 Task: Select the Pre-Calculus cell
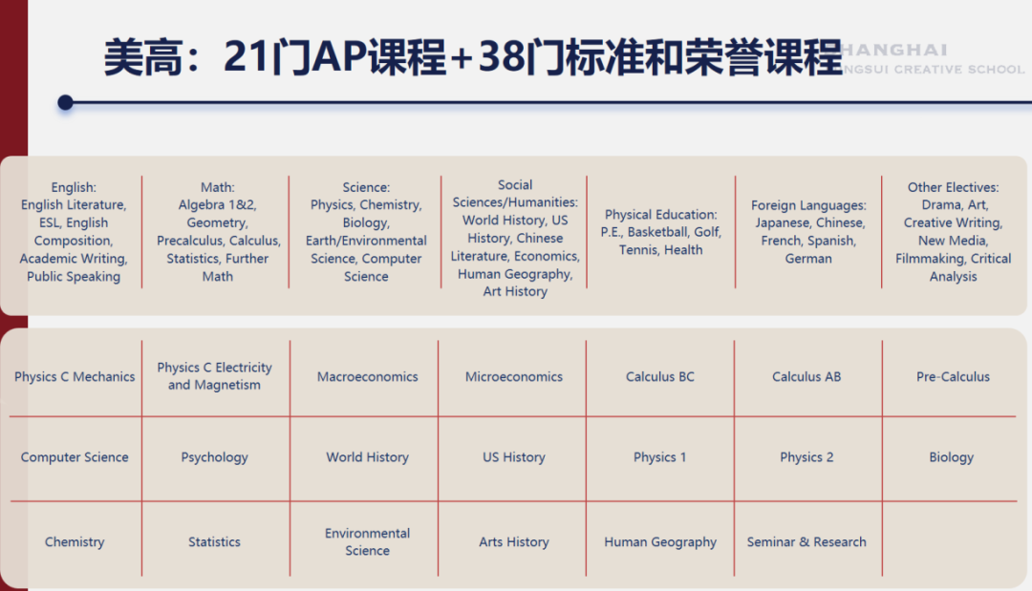953,377
